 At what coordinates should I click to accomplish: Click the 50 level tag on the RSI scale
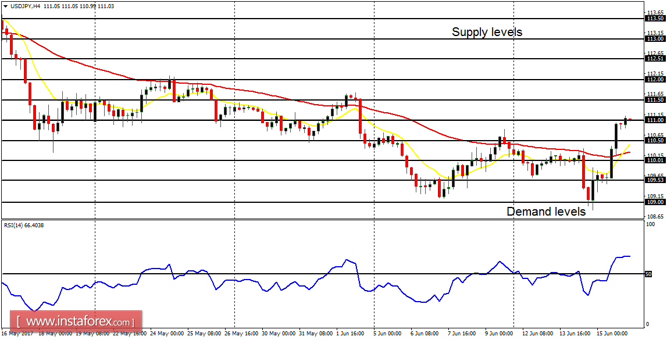point(649,274)
